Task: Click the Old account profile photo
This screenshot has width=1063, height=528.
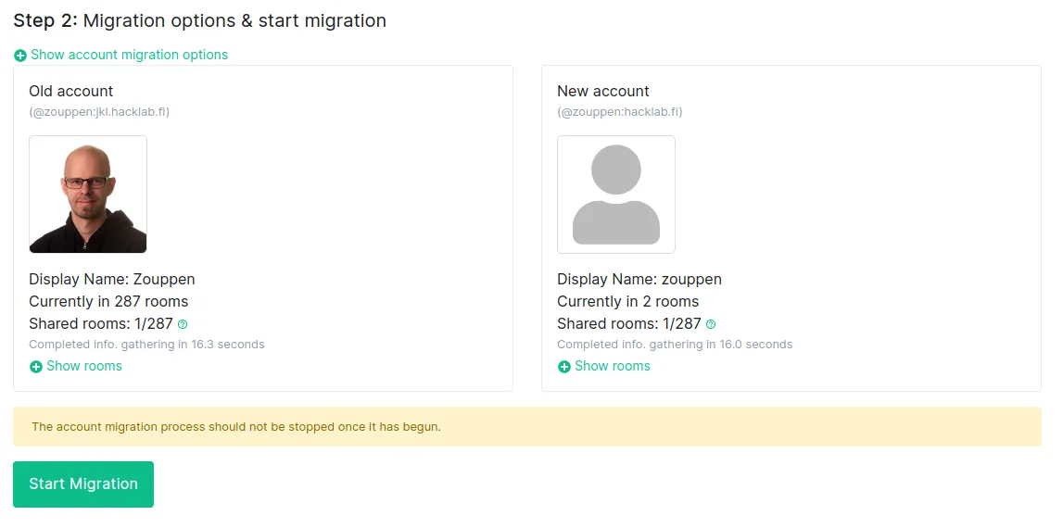Action: click(88, 195)
